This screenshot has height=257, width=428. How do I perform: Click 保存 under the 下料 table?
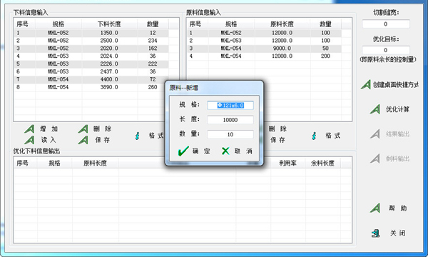tap(95, 140)
